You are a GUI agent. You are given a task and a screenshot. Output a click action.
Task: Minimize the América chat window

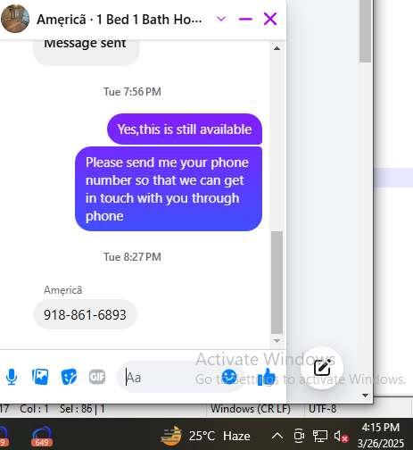pyautogui.click(x=245, y=19)
